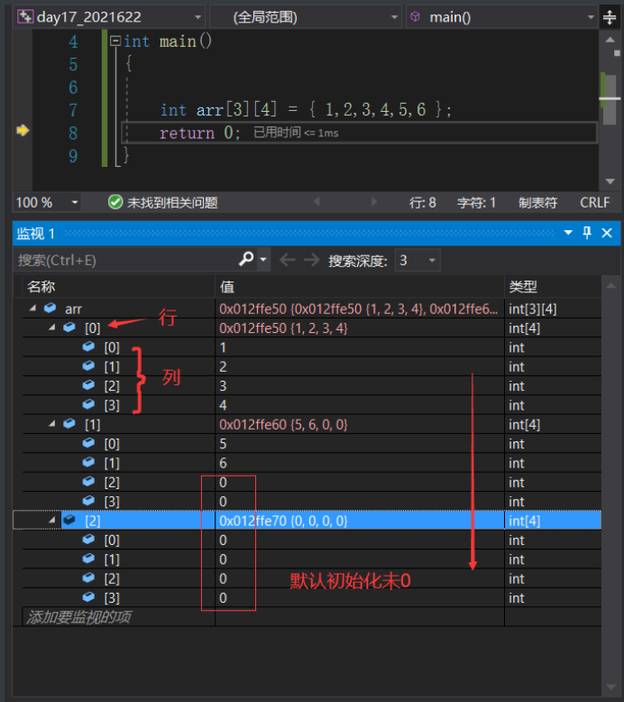This screenshot has width=624, height=702.
Task: Click the line number 7 in the gutter
Action: click(73, 110)
